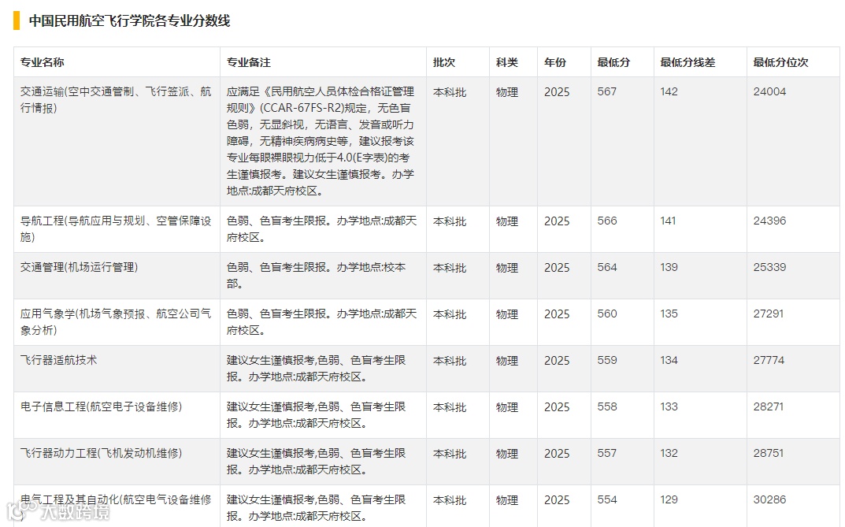Click remark text for 导航工程 row

coord(322,229)
